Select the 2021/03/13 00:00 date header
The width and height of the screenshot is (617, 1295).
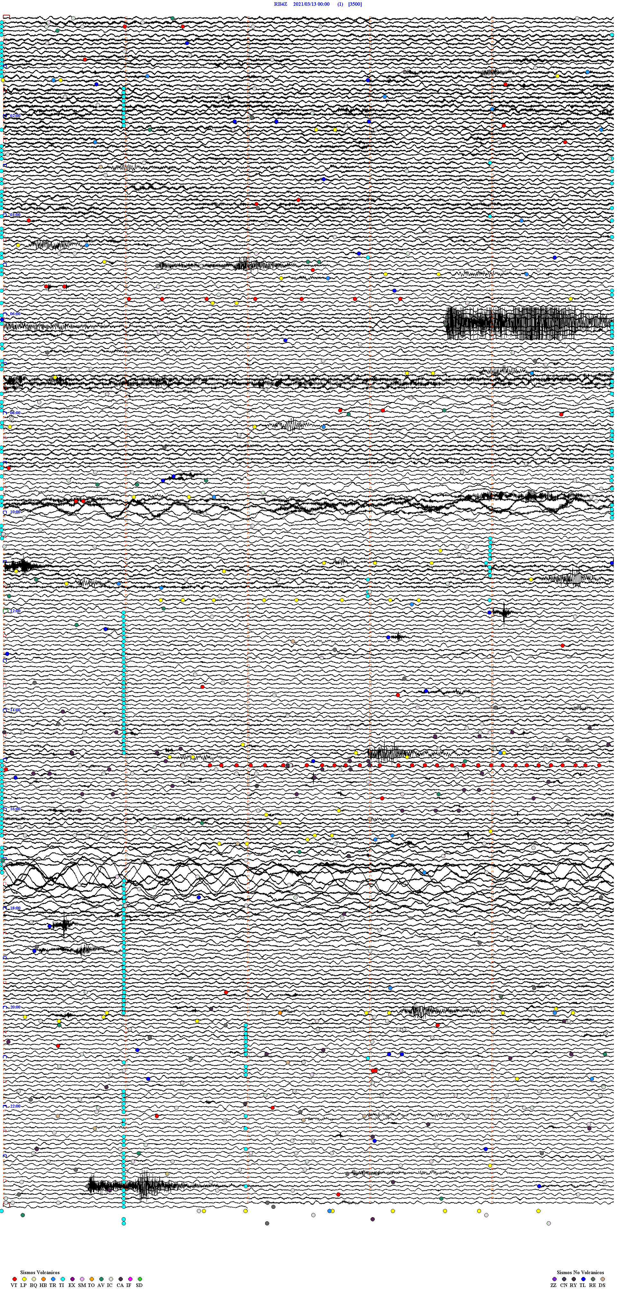(x=311, y=4)
